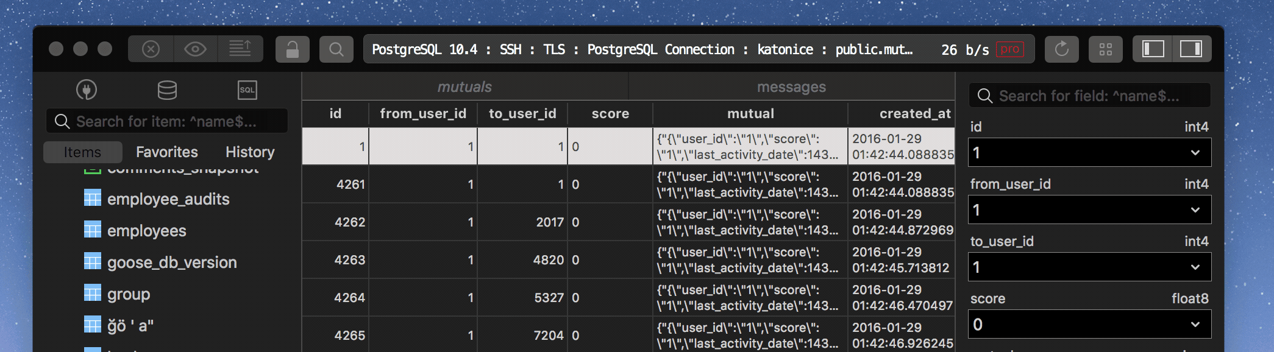Open dropdown for to_user_id field value
This screenshot has width=1274, height=352.
[x=1195, y=267]
